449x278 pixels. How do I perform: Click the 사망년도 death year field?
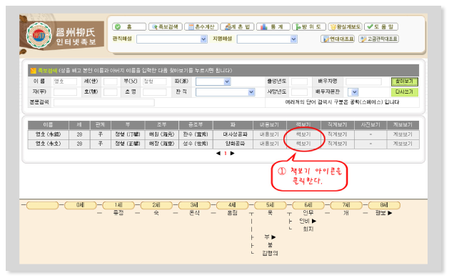(x=299, y=92)
